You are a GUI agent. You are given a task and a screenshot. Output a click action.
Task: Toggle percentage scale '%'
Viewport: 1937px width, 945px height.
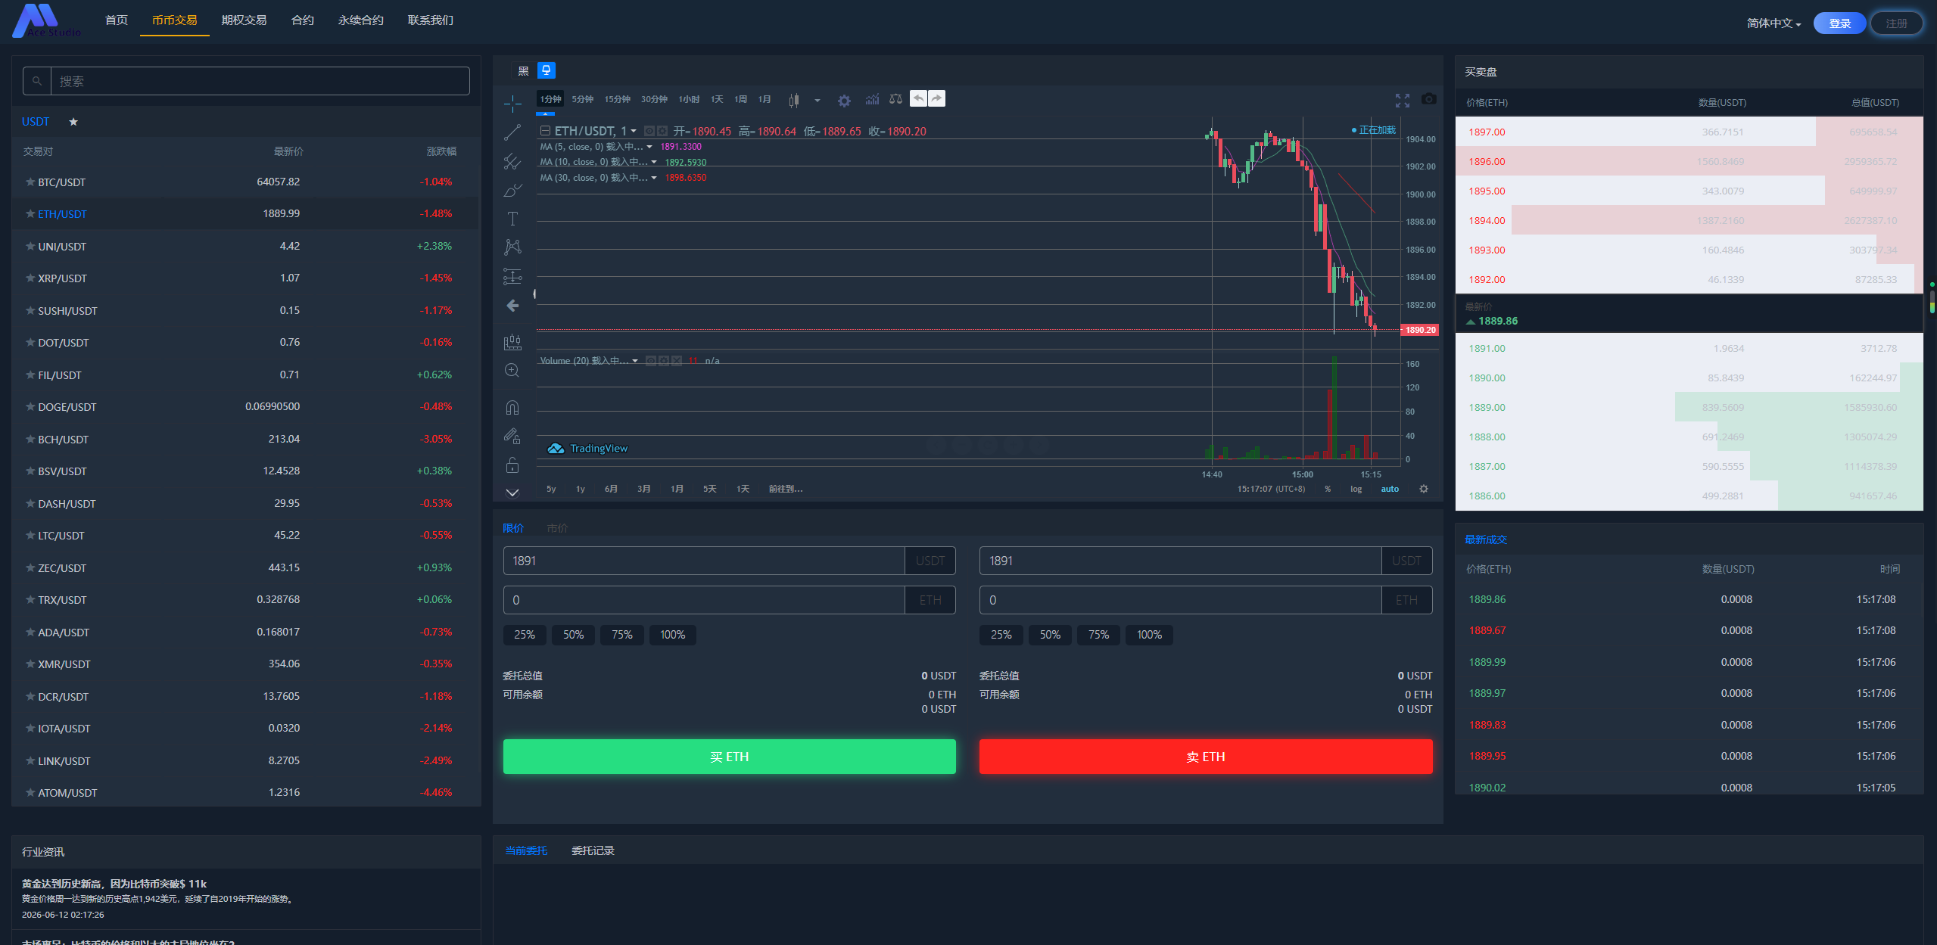click(1328, 489)
